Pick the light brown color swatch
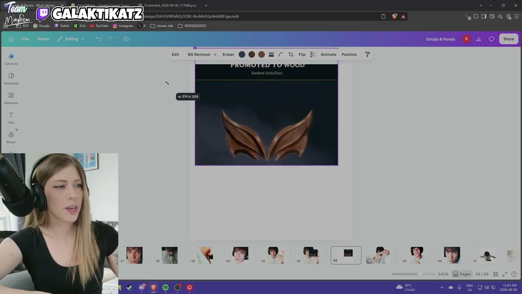The image size is (522, 294). [261, 54]
